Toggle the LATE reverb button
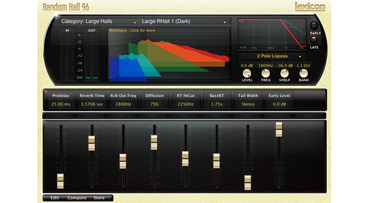The height and width of the screenshot is (203, 369). coord(314,40)
